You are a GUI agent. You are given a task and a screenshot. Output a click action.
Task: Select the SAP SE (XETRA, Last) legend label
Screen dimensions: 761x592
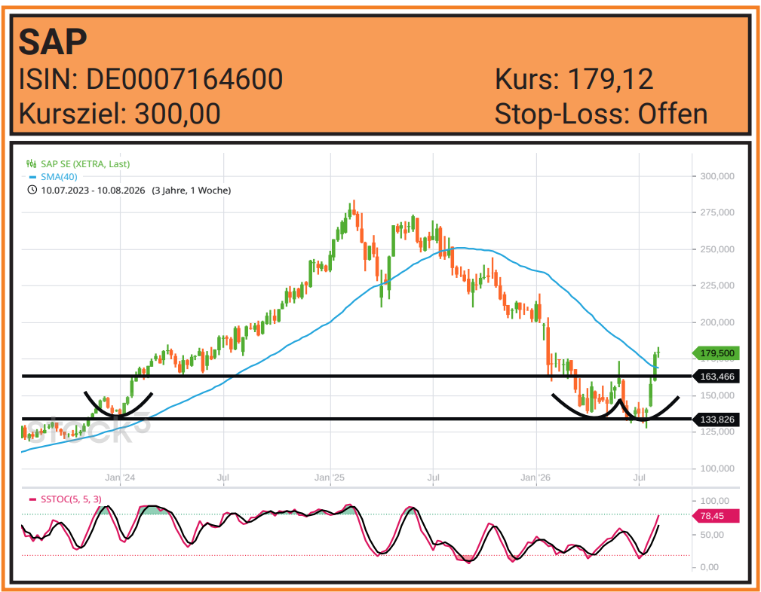(85, 164)
